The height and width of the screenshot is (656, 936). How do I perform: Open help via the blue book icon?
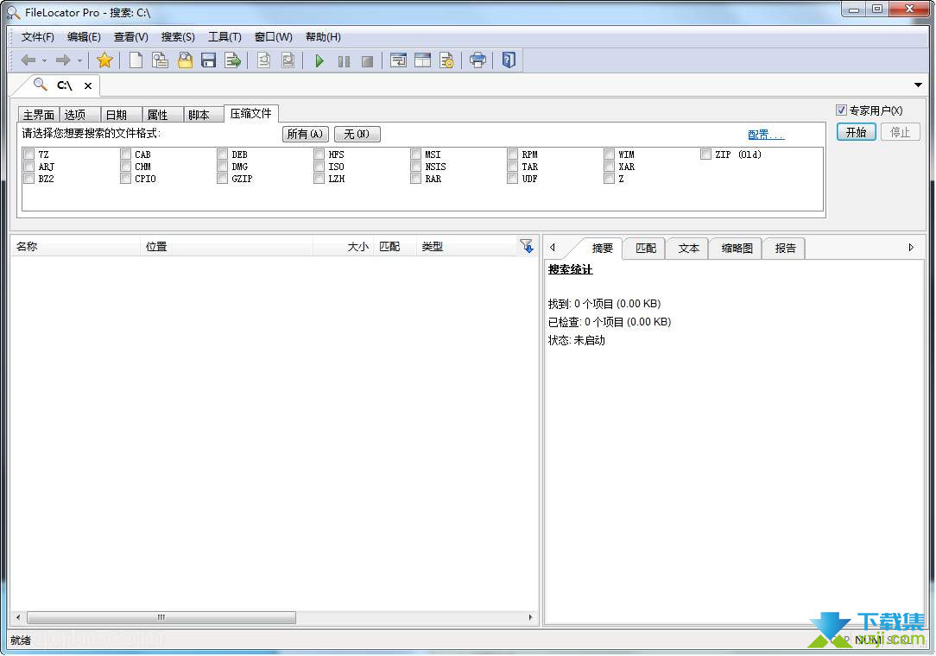(509, 60)
